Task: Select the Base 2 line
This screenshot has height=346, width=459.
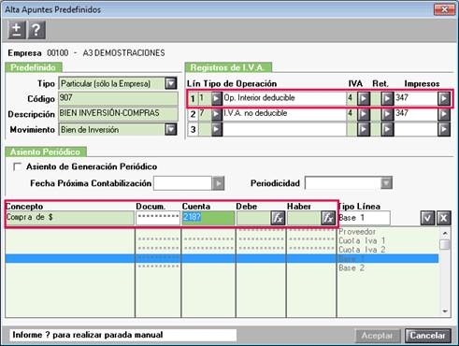Action: pos(351,267)
